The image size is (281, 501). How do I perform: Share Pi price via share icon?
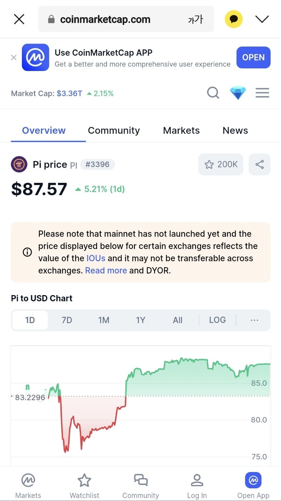click(259, 164)
